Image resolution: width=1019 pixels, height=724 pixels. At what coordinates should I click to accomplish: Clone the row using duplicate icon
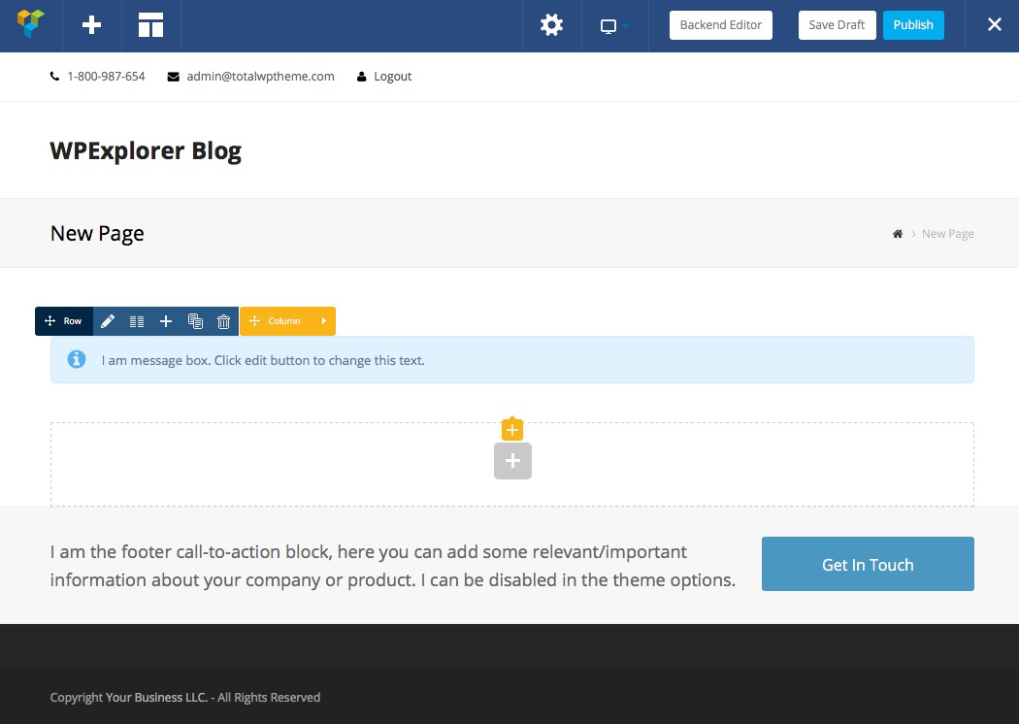(x=195, y=321)
